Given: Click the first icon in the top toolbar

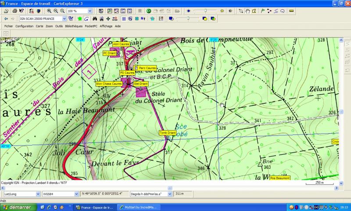Looking at the screenshot, I should pos(6,11).
